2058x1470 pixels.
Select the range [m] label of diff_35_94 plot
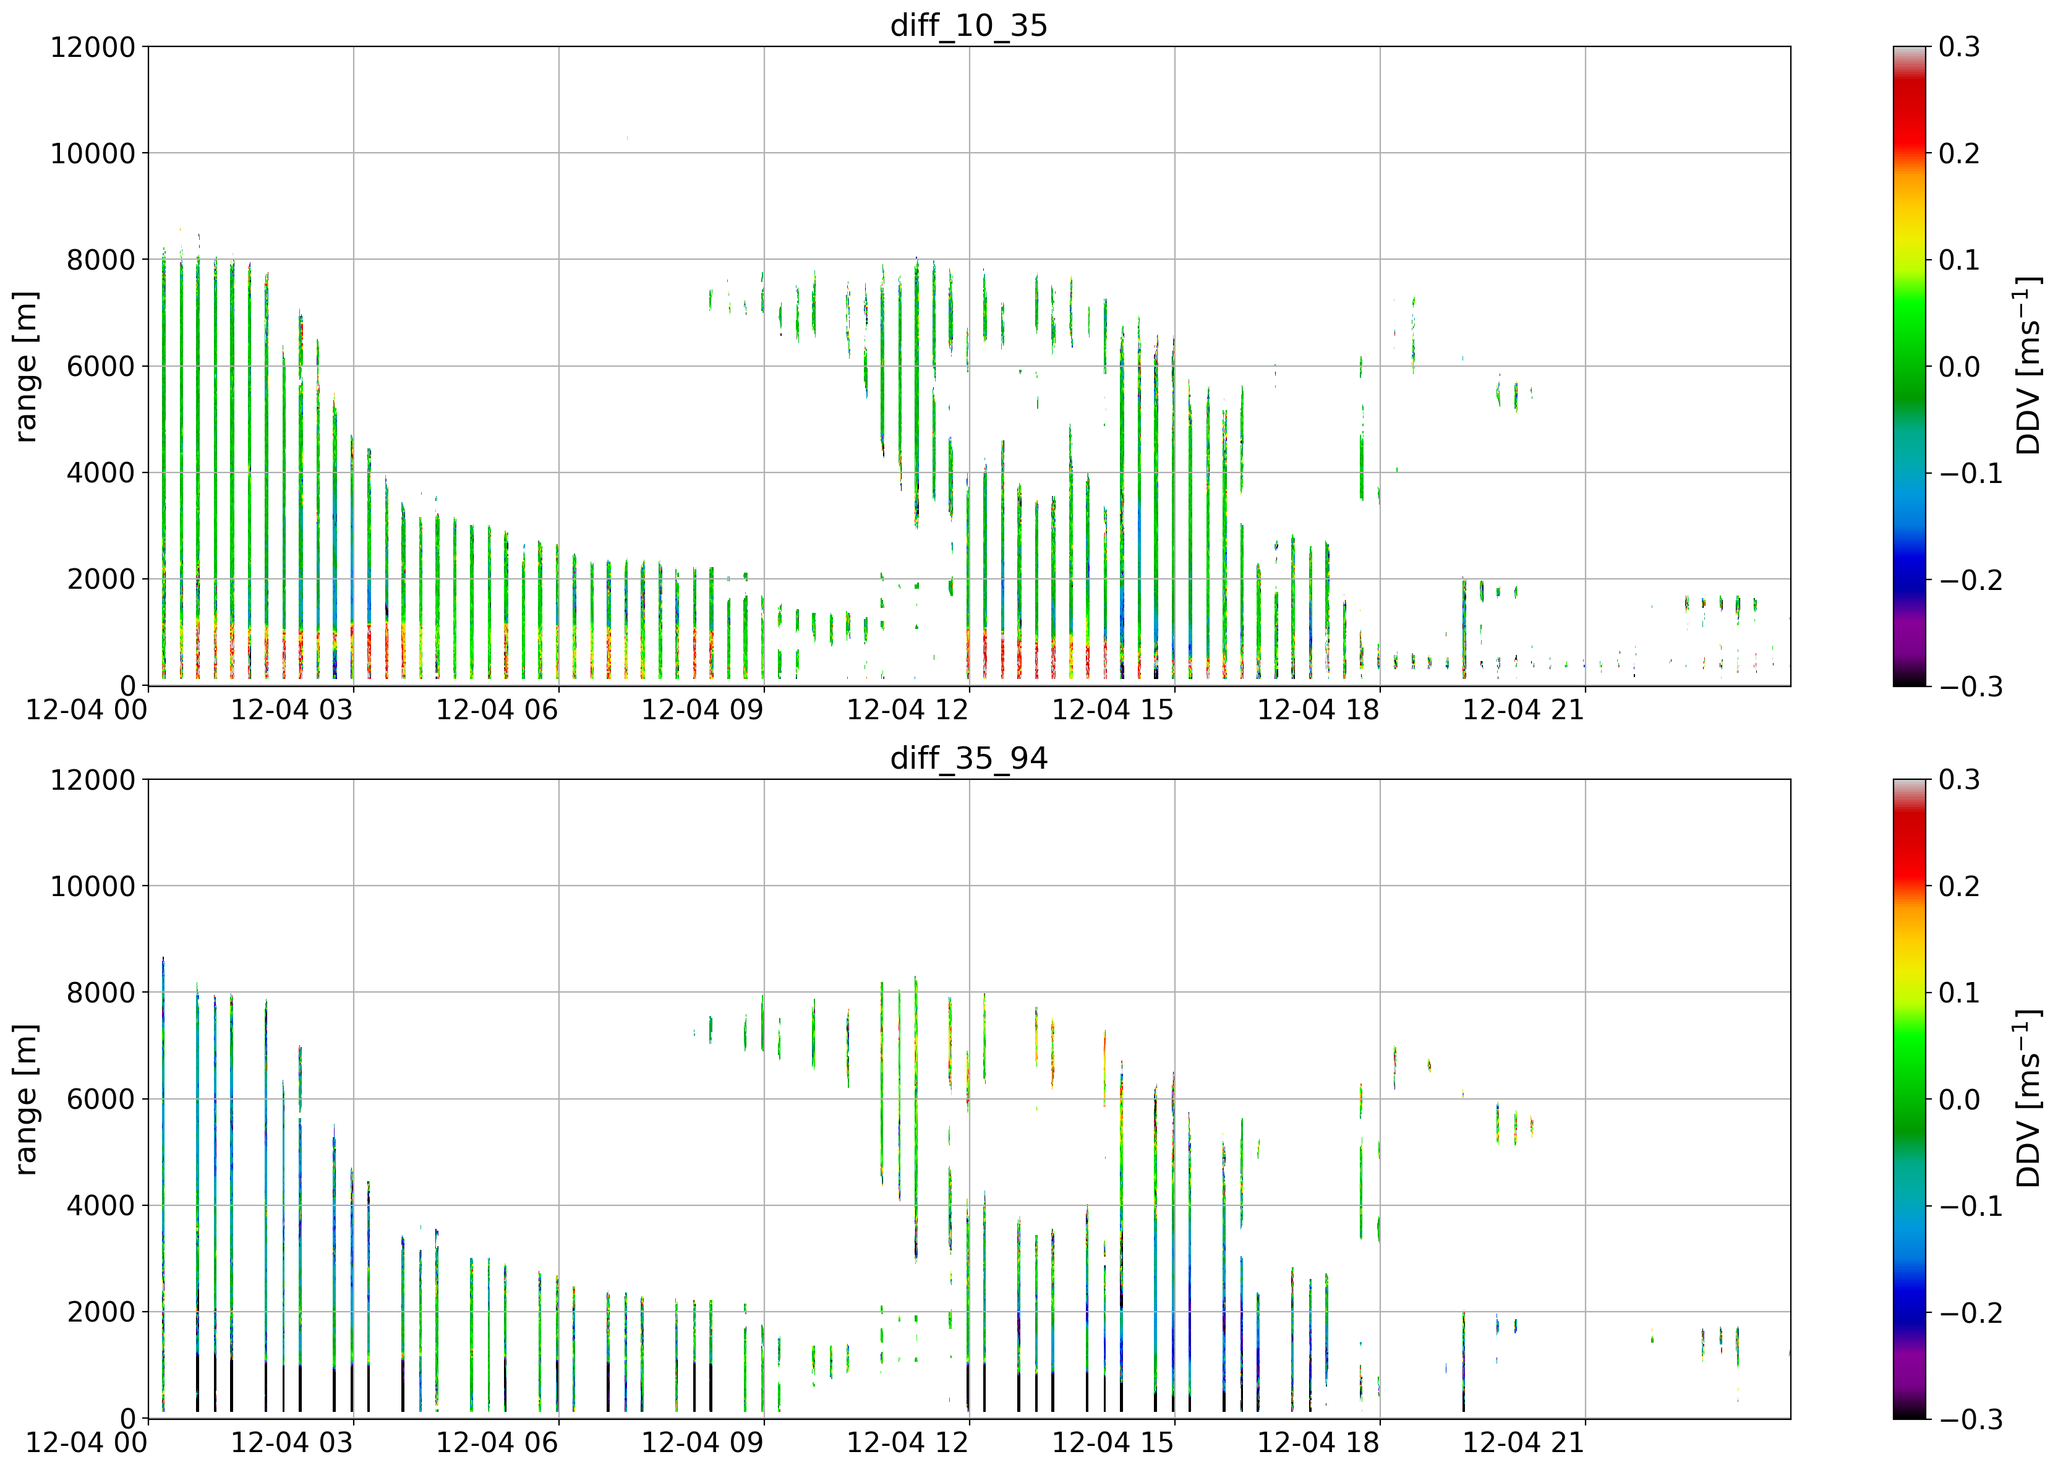point(26,1100)
